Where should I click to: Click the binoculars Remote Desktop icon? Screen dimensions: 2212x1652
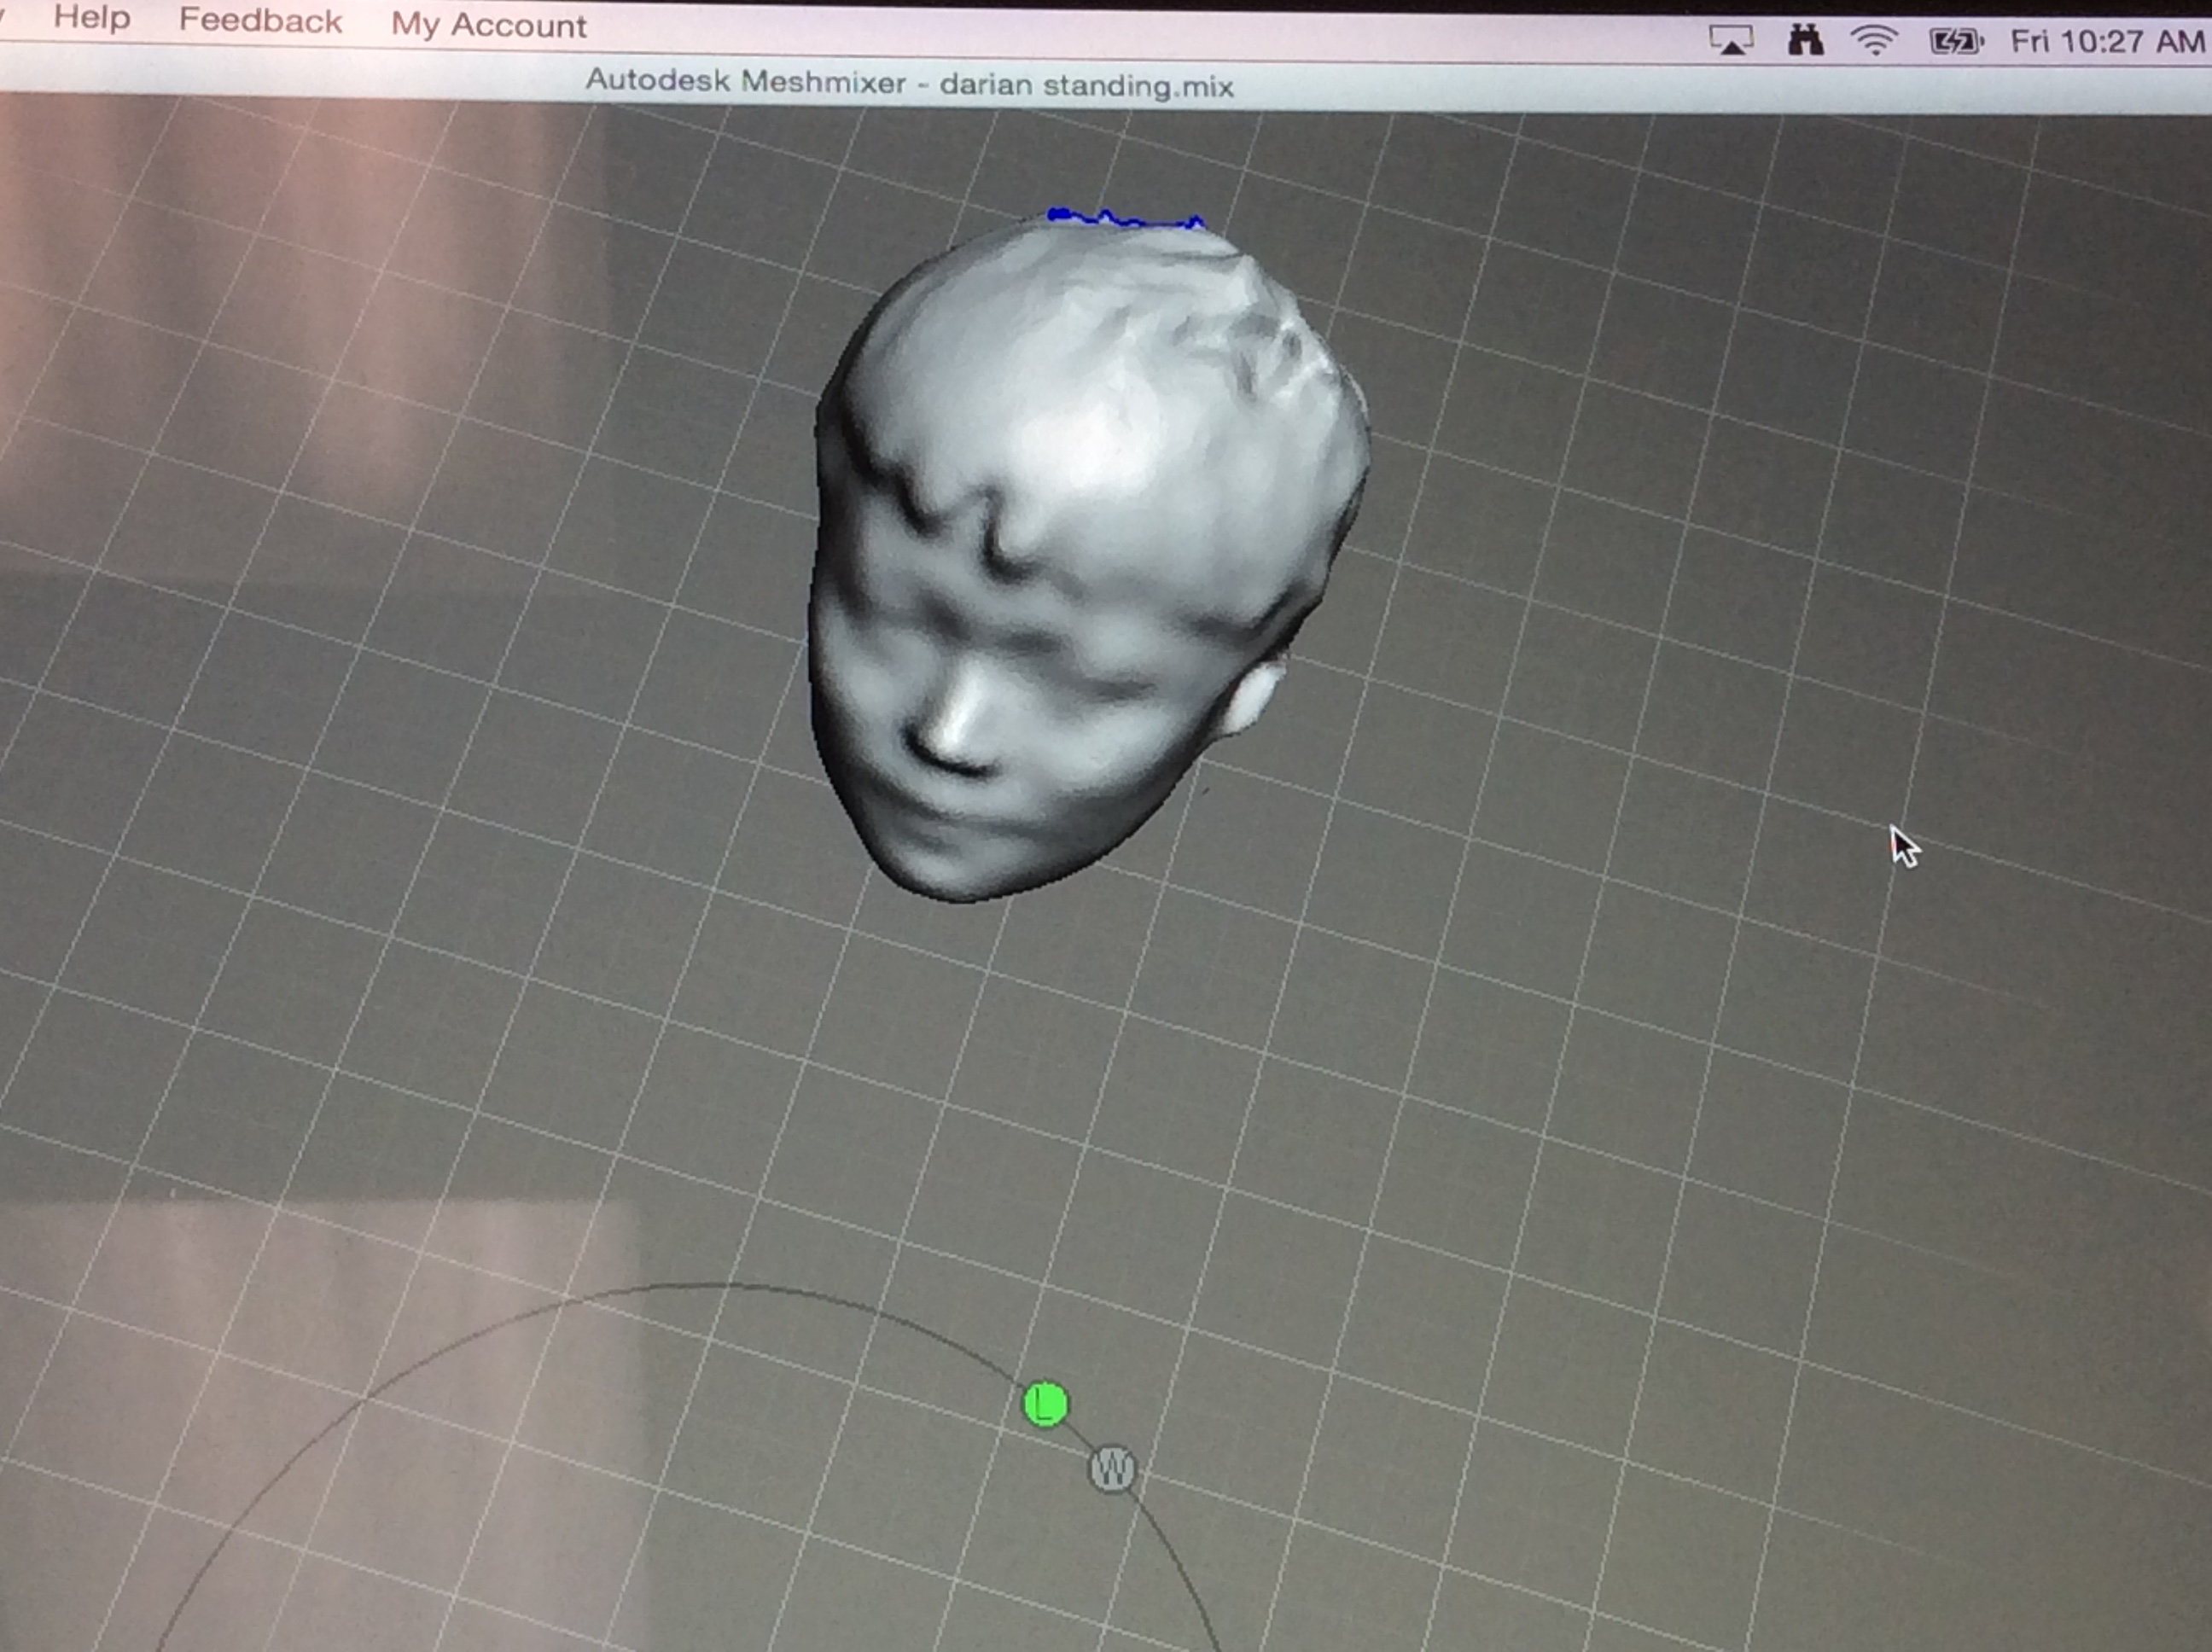(1805, 41)
